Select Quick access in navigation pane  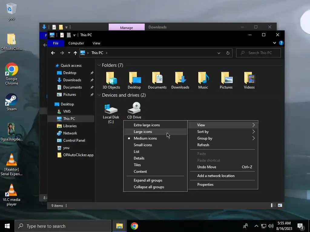71,66
